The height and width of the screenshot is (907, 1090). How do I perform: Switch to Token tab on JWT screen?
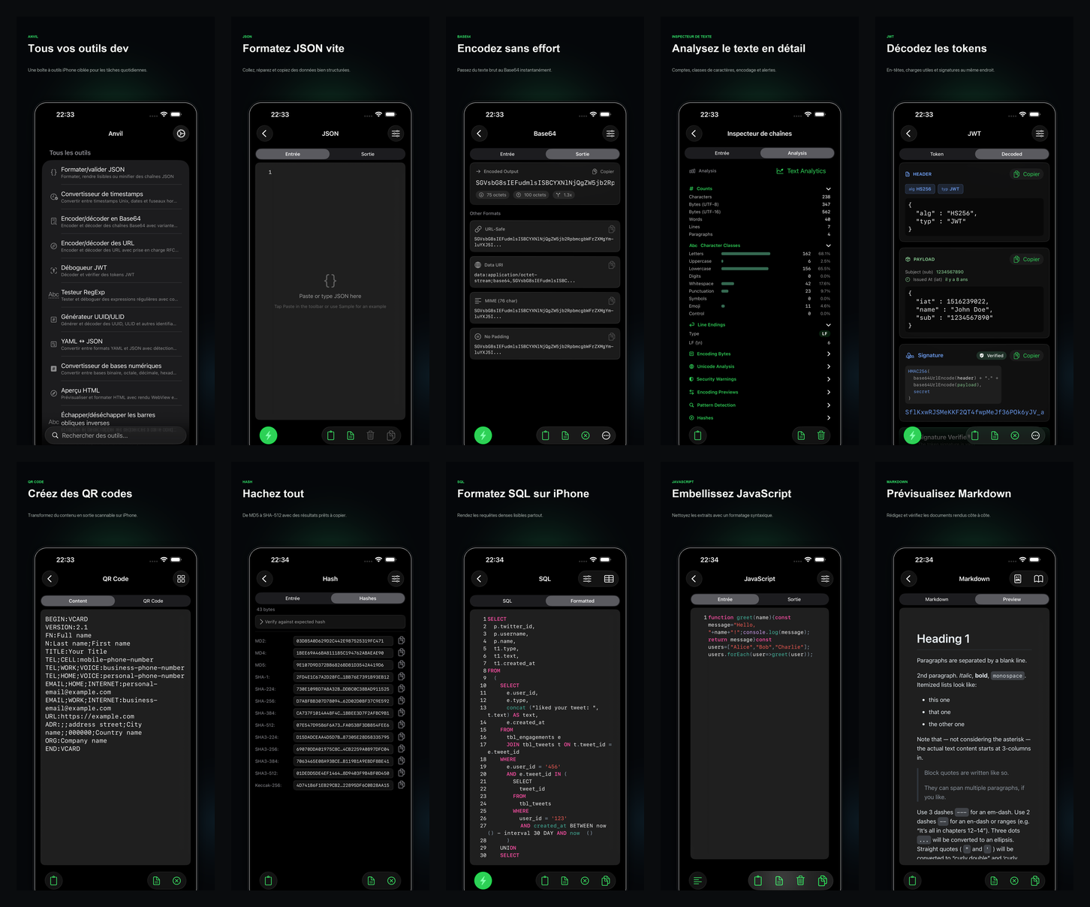point(937,154)
